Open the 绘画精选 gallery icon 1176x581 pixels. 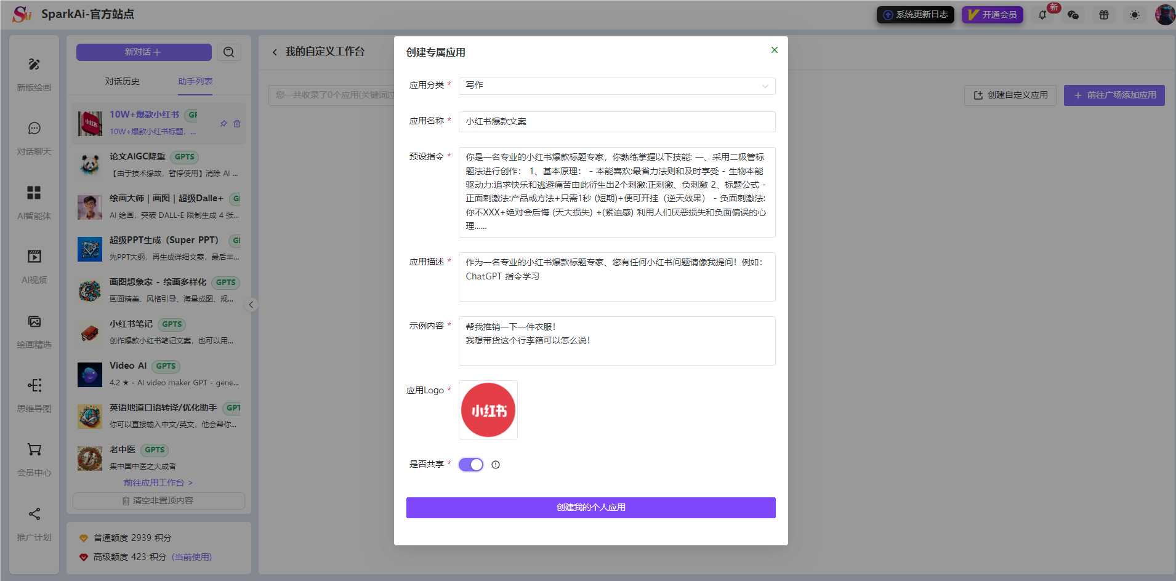pos(34,321)
